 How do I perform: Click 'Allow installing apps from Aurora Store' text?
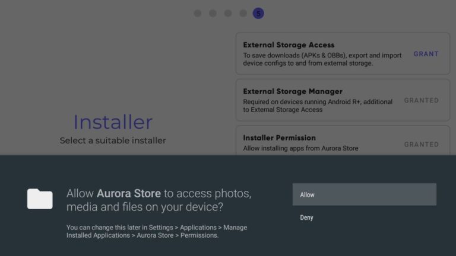[x=300, y=148]
